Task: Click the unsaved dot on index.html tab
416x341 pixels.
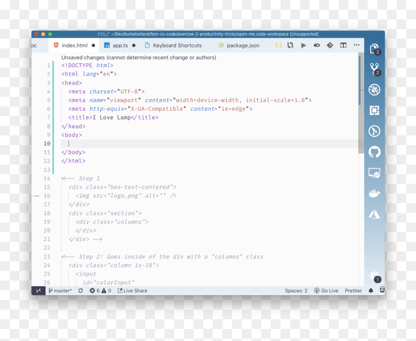Action: click(x=93, y=45)
